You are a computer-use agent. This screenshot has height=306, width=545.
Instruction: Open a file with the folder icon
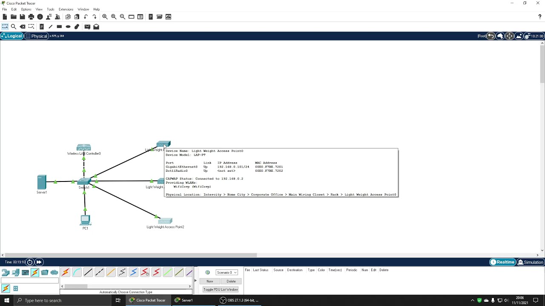click(14, 17)
